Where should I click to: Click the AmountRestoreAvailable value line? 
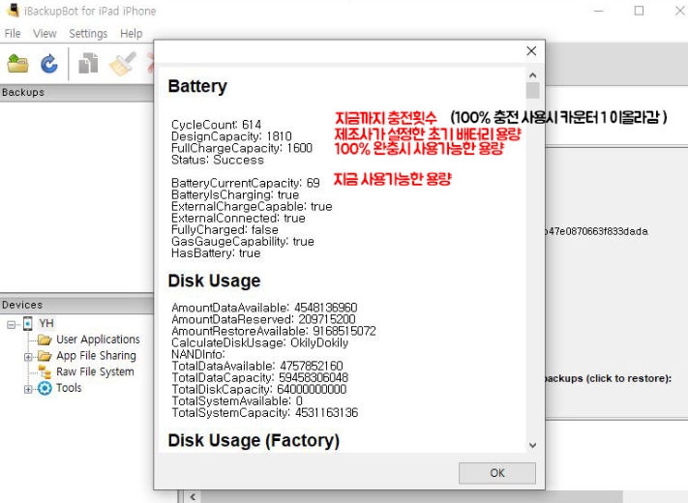tap(274, 331)
